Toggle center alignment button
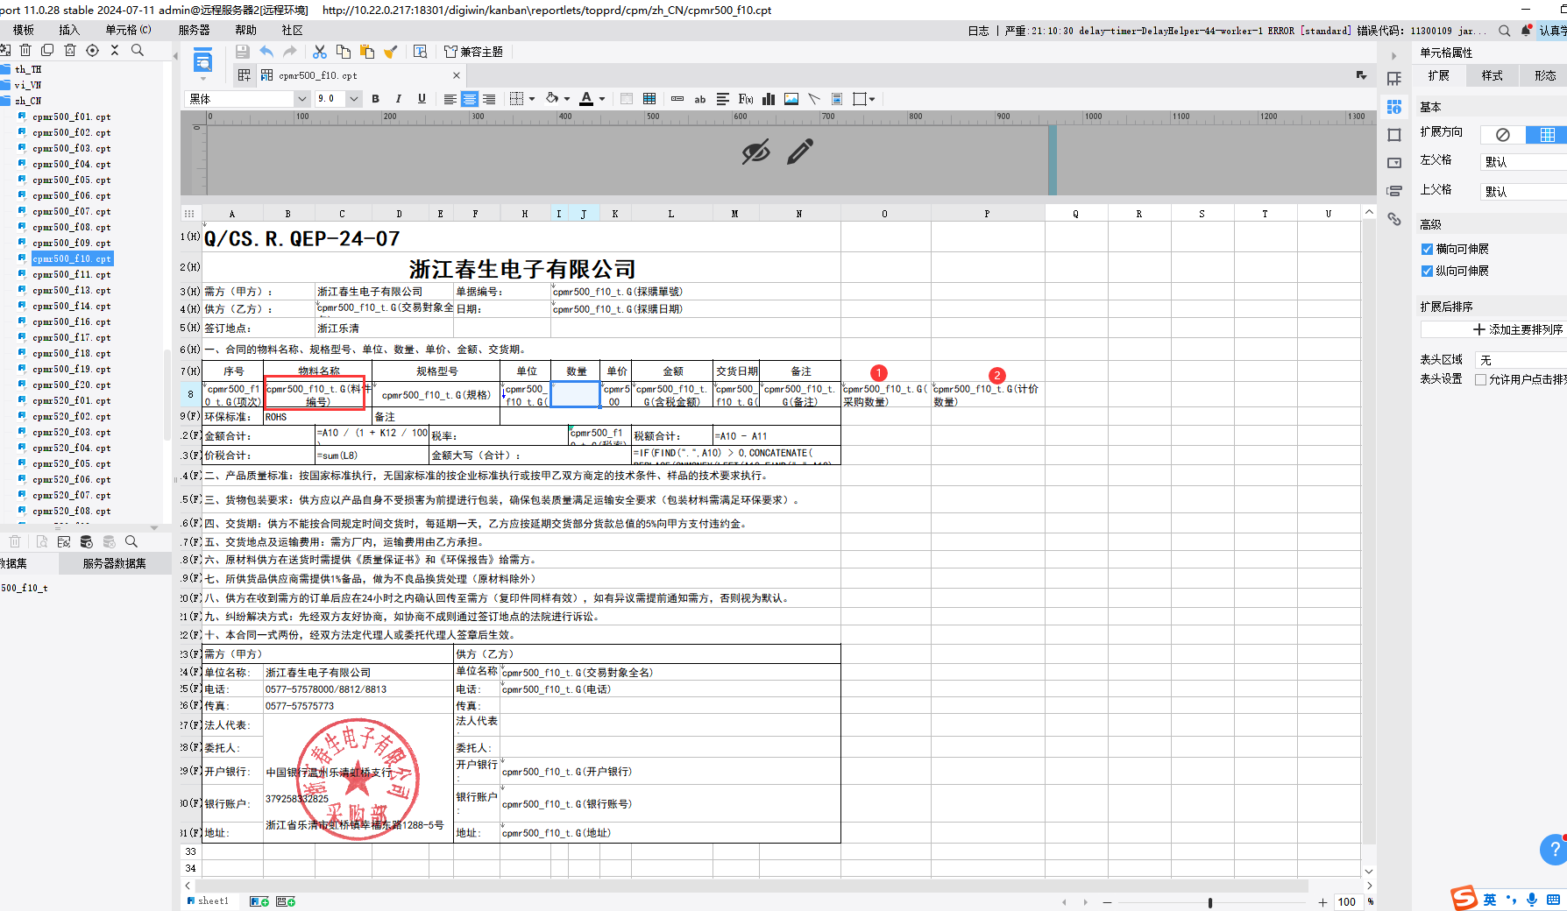 coord(470,99)
